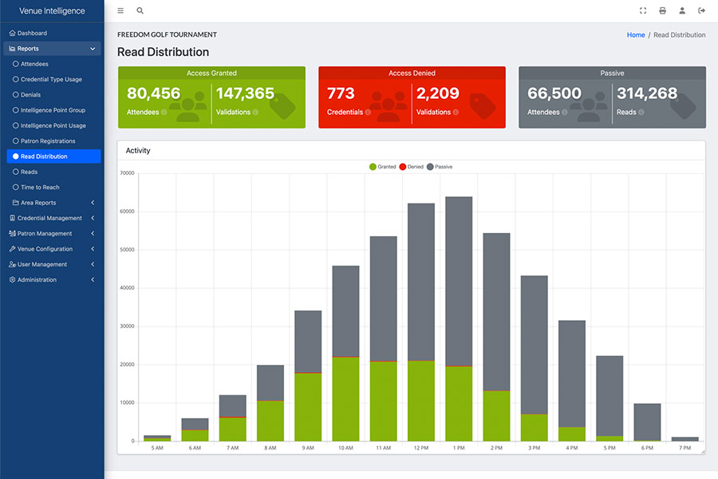Viewport: 718px width, 479px height.
Task: Open the search magnifier icon
Action: [x=140, y=10]
